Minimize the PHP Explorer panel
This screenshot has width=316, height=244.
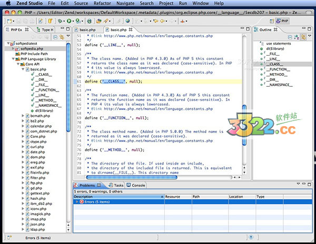point(62,28)
